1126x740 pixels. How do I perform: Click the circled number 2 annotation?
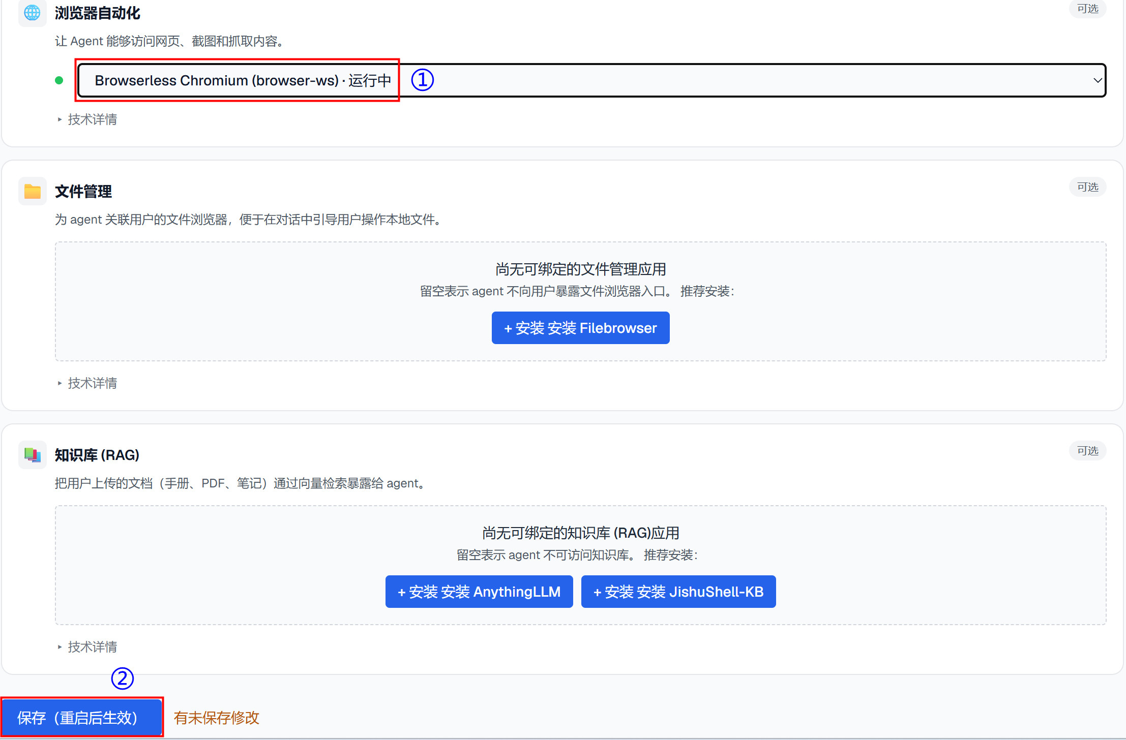pos(122,678)
